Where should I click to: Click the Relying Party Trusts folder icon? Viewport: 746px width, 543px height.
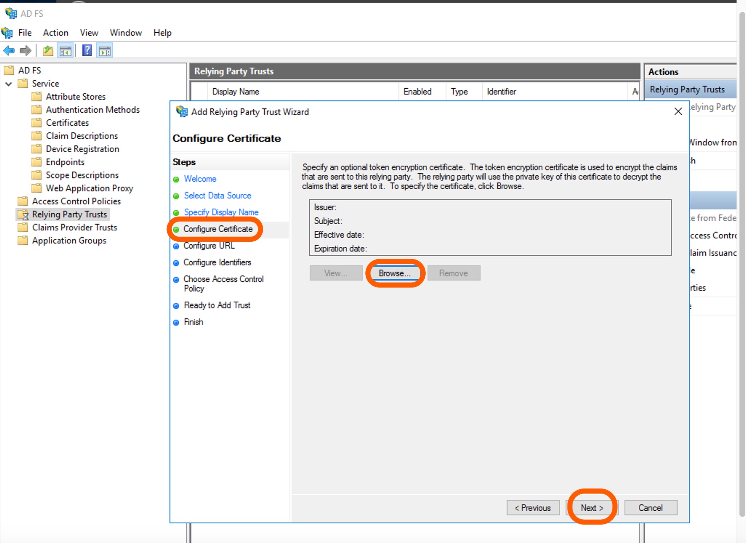pyautogui.click(x=23, y=214)
